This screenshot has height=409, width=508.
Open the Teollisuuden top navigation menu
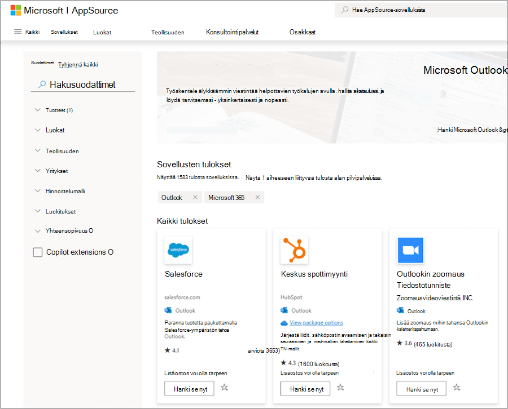[168, 32]
